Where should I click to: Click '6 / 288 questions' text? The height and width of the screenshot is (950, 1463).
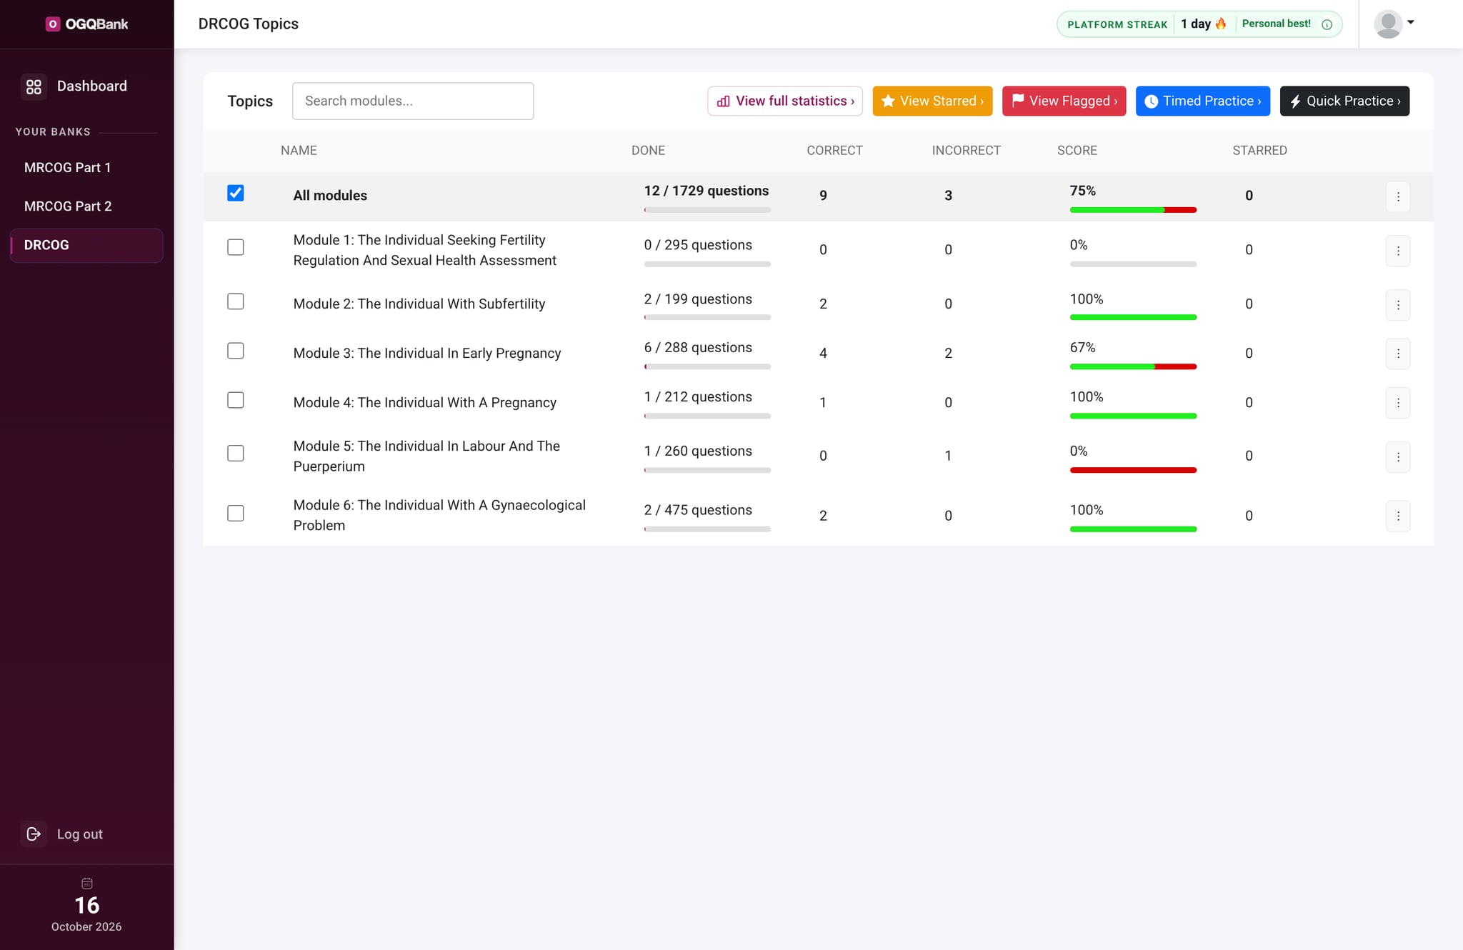coord(698,348)
